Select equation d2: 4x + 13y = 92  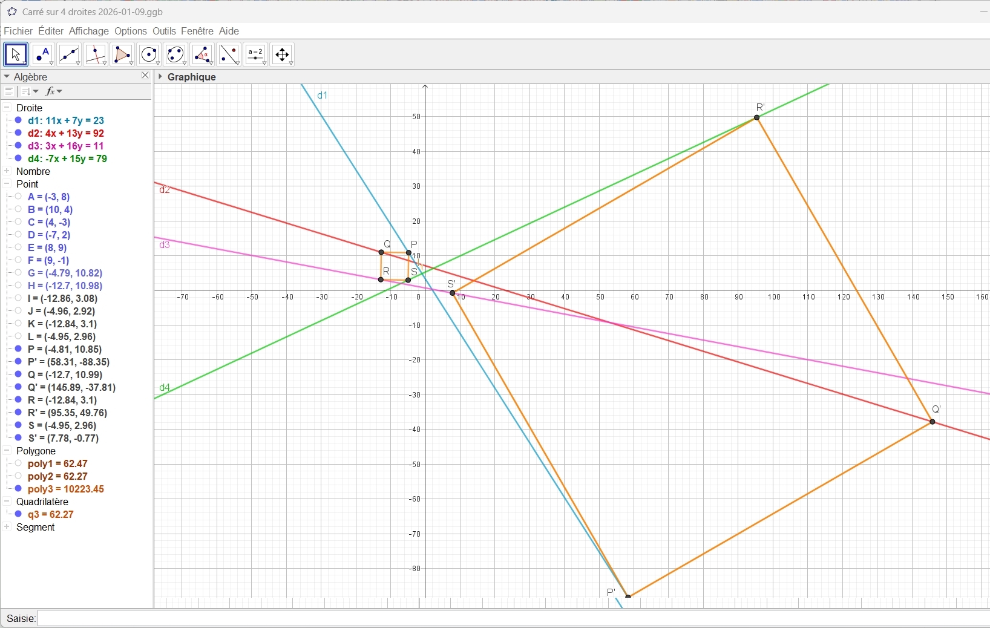pyautogui.click(x=67, y=133)
